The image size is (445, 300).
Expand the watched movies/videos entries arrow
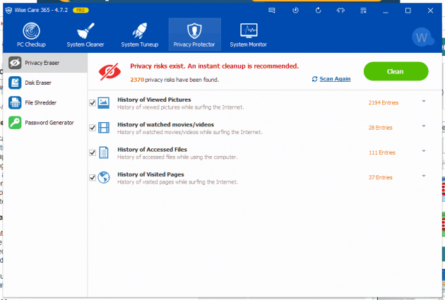tap(423, 126)
